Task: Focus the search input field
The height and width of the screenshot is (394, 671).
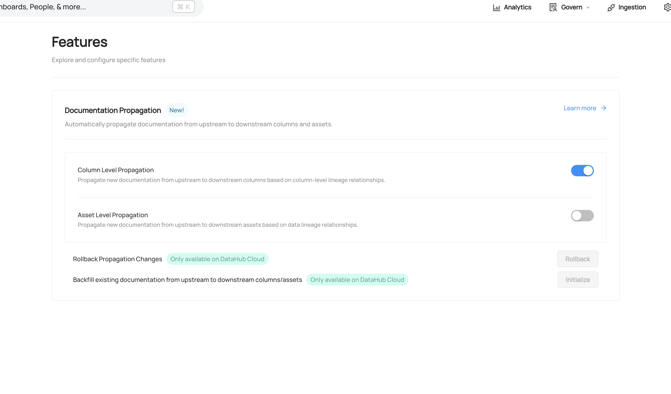Action: coord(80,7)
